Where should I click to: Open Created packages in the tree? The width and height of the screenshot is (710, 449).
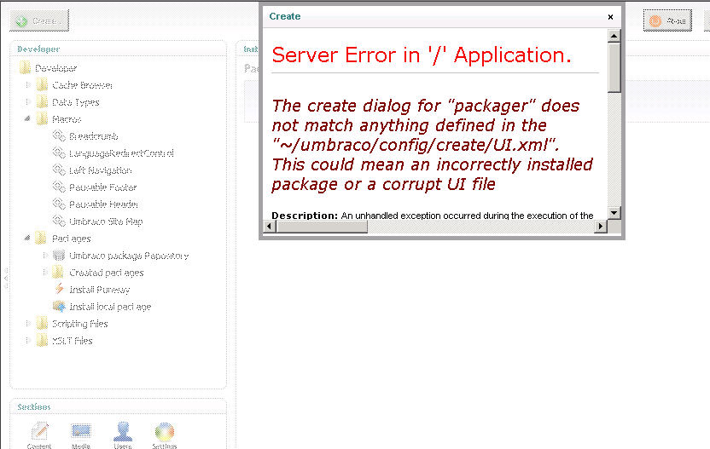[107, 273]
